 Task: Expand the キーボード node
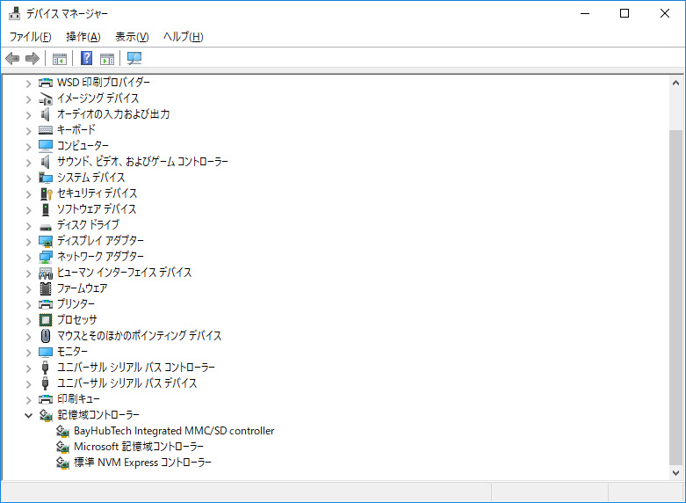[x=28, y=130]
